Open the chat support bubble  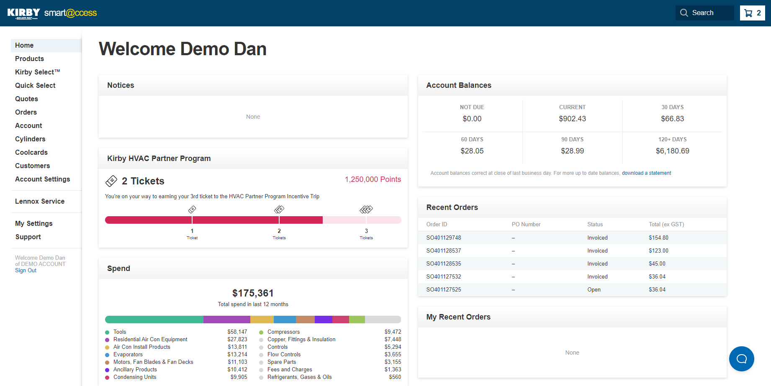click(x=741, y=358)
